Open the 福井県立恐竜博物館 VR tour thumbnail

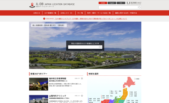[x=39, y=84]
